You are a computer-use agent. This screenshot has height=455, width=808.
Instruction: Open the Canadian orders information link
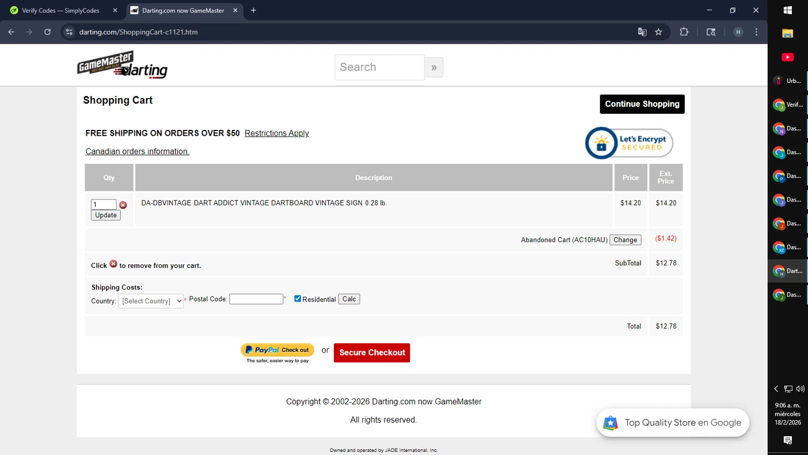[x=137, y=151]
